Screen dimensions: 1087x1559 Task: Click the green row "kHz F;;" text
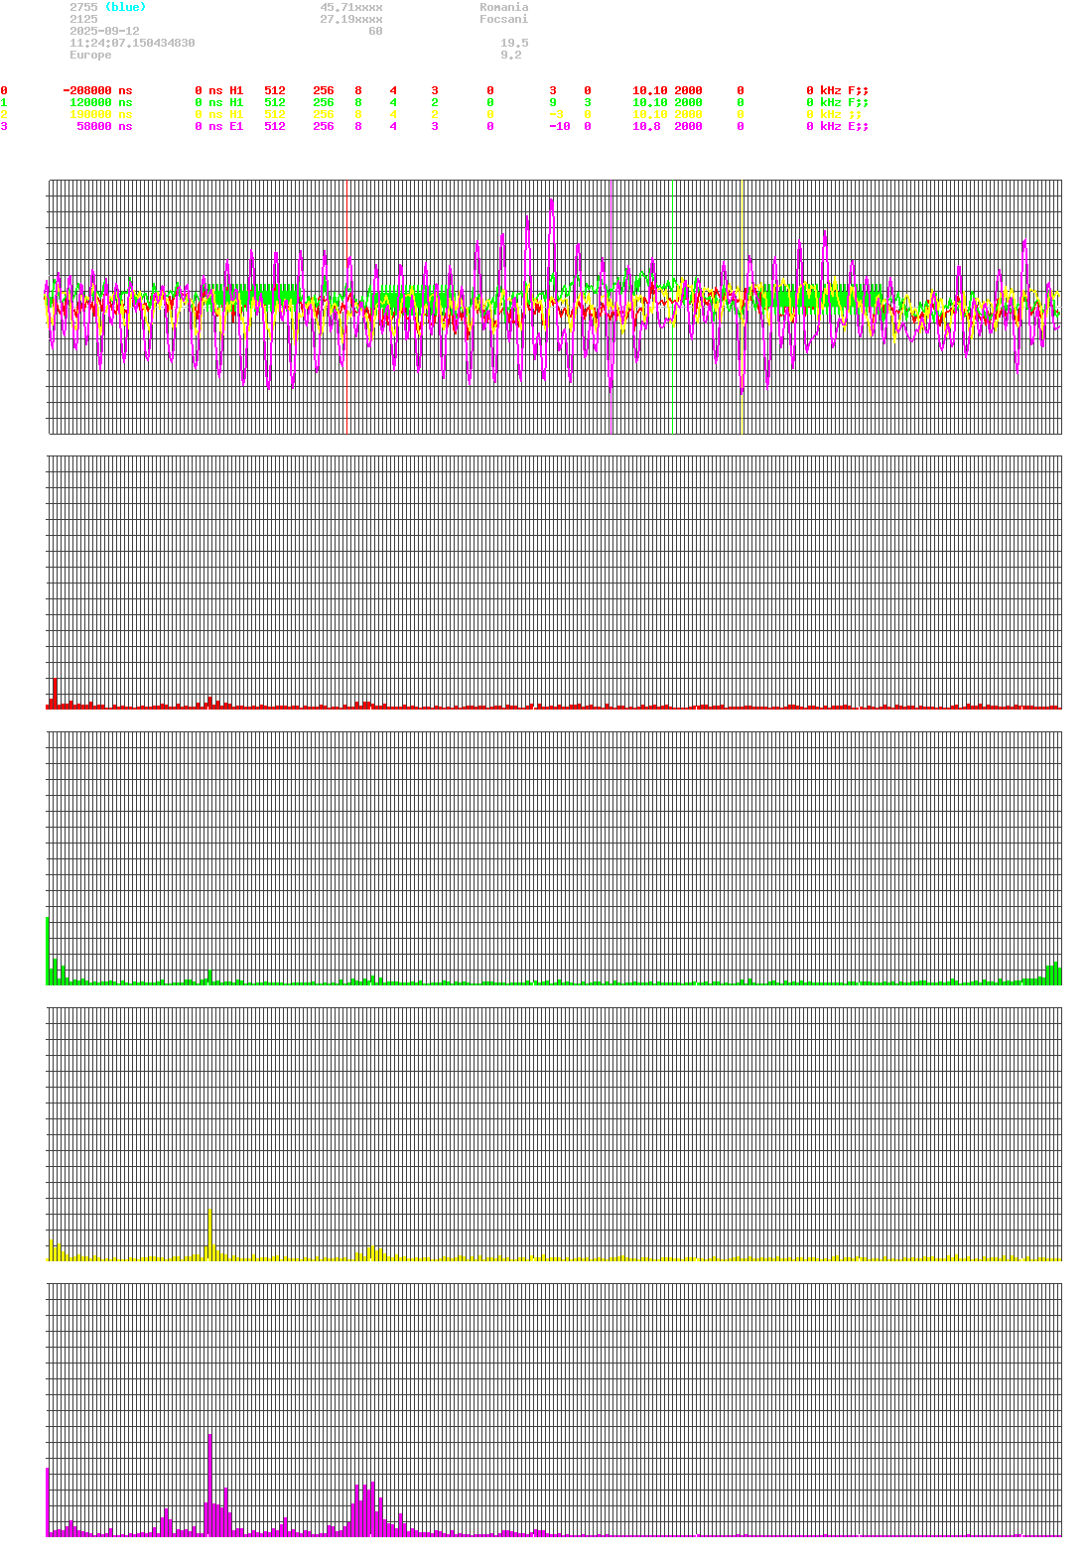[844, 102]
